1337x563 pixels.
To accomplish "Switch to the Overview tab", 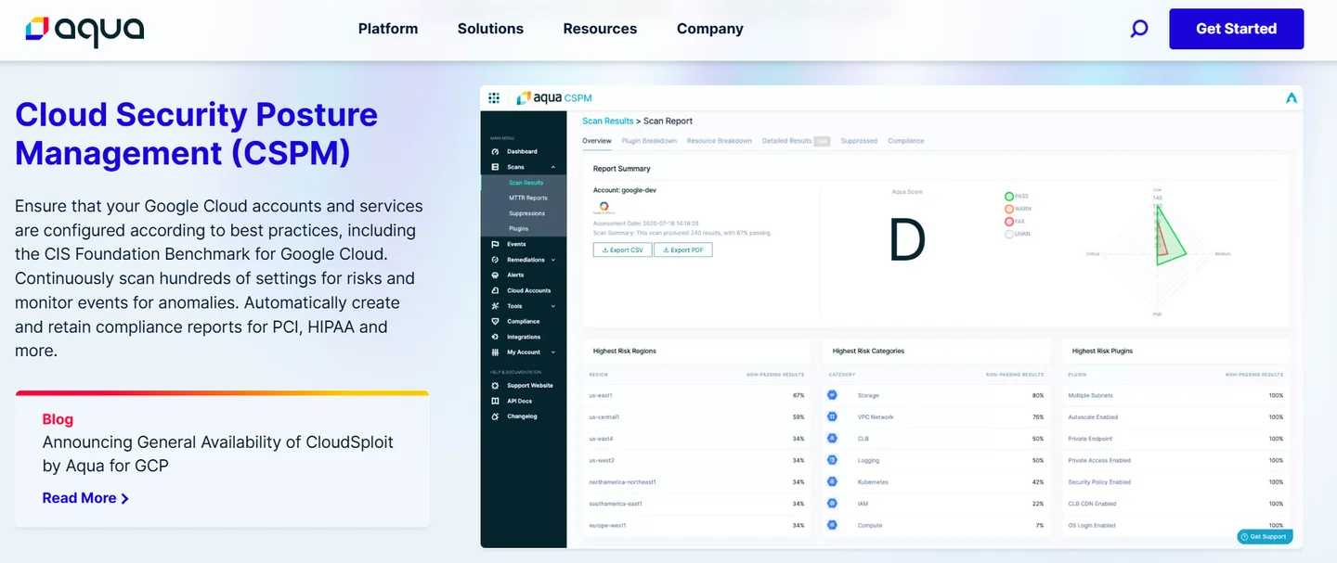I will pyautogui.click(x=597, y=141).
